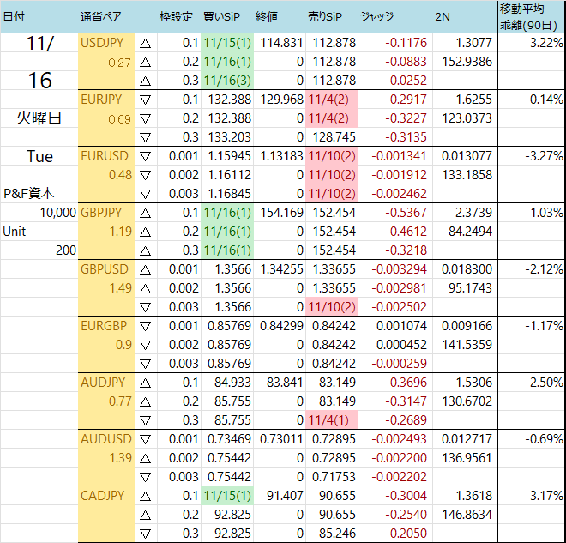Click the -3.27% moving average deviation cell
The image size is (566, 543).
(x=532, y=156)
